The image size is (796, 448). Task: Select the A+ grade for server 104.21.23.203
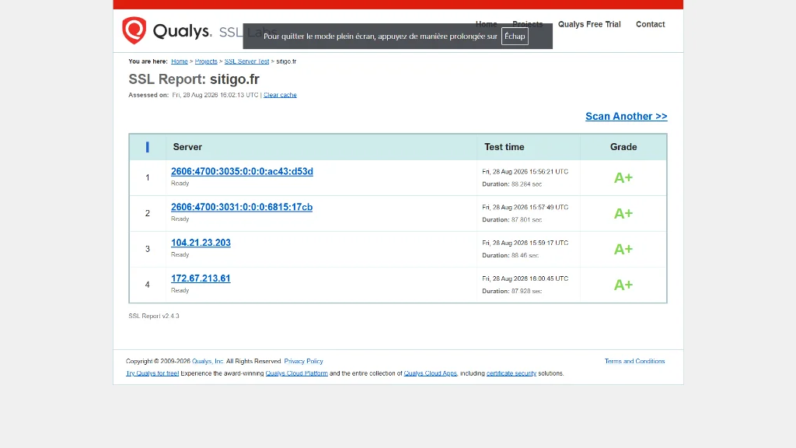[623, 249]
